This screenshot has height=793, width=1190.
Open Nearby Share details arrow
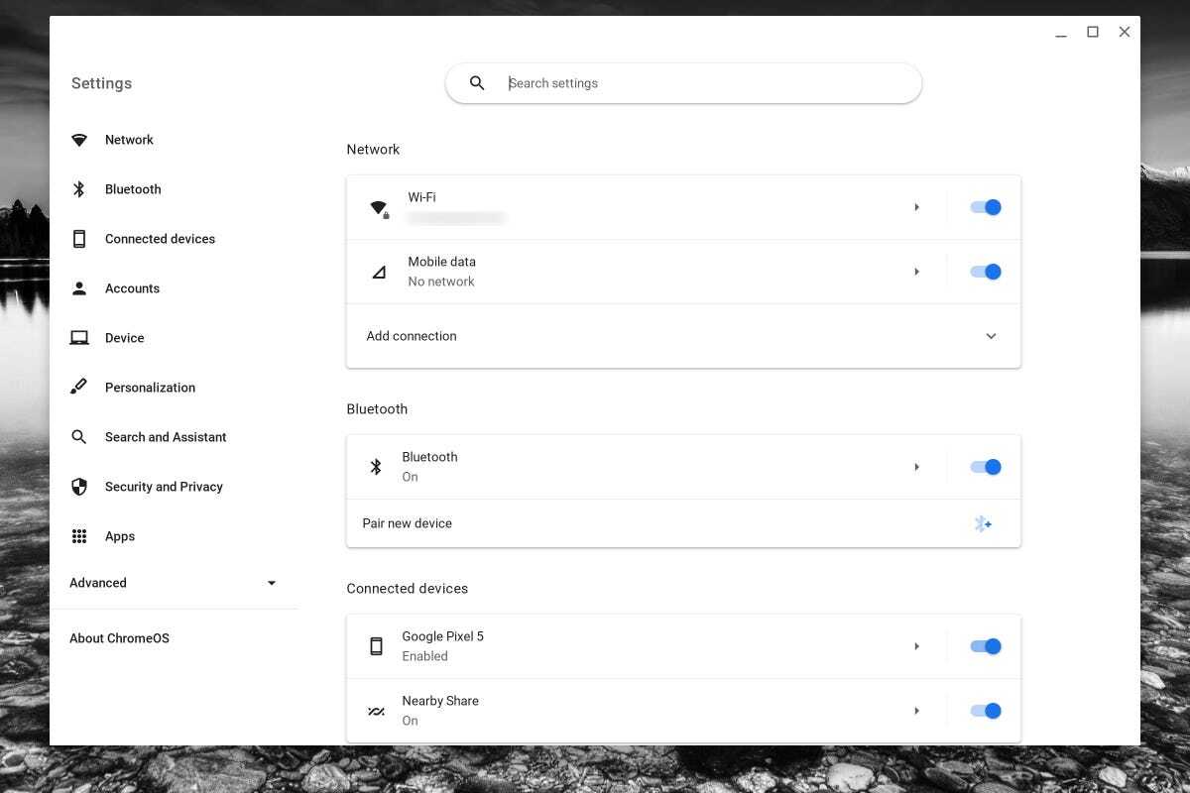917,711
